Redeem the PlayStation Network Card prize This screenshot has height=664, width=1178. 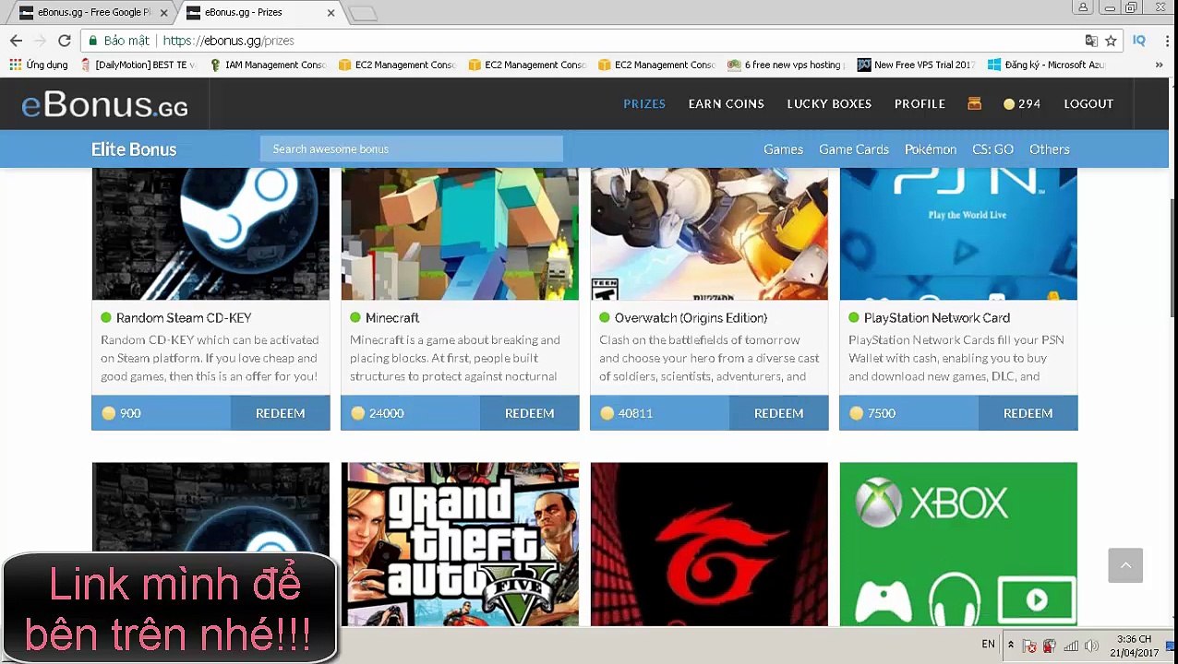point(1028,413)
